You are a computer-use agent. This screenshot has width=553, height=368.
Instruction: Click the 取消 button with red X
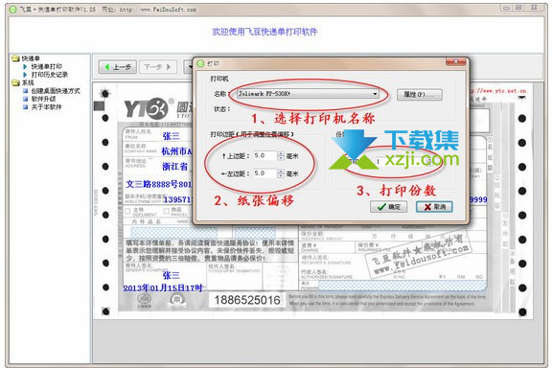pyautogui.click(x=434, y=207)
